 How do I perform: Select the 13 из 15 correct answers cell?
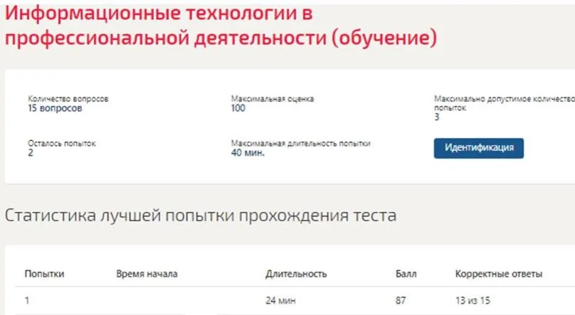(473, 301)
